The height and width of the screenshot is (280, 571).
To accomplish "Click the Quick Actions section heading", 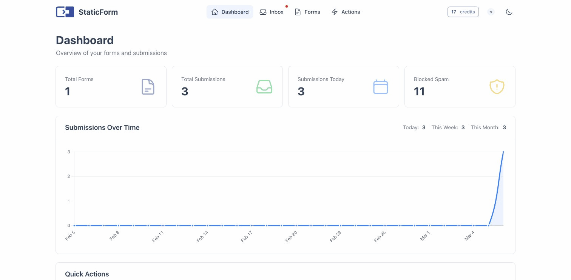I will 87,274.
